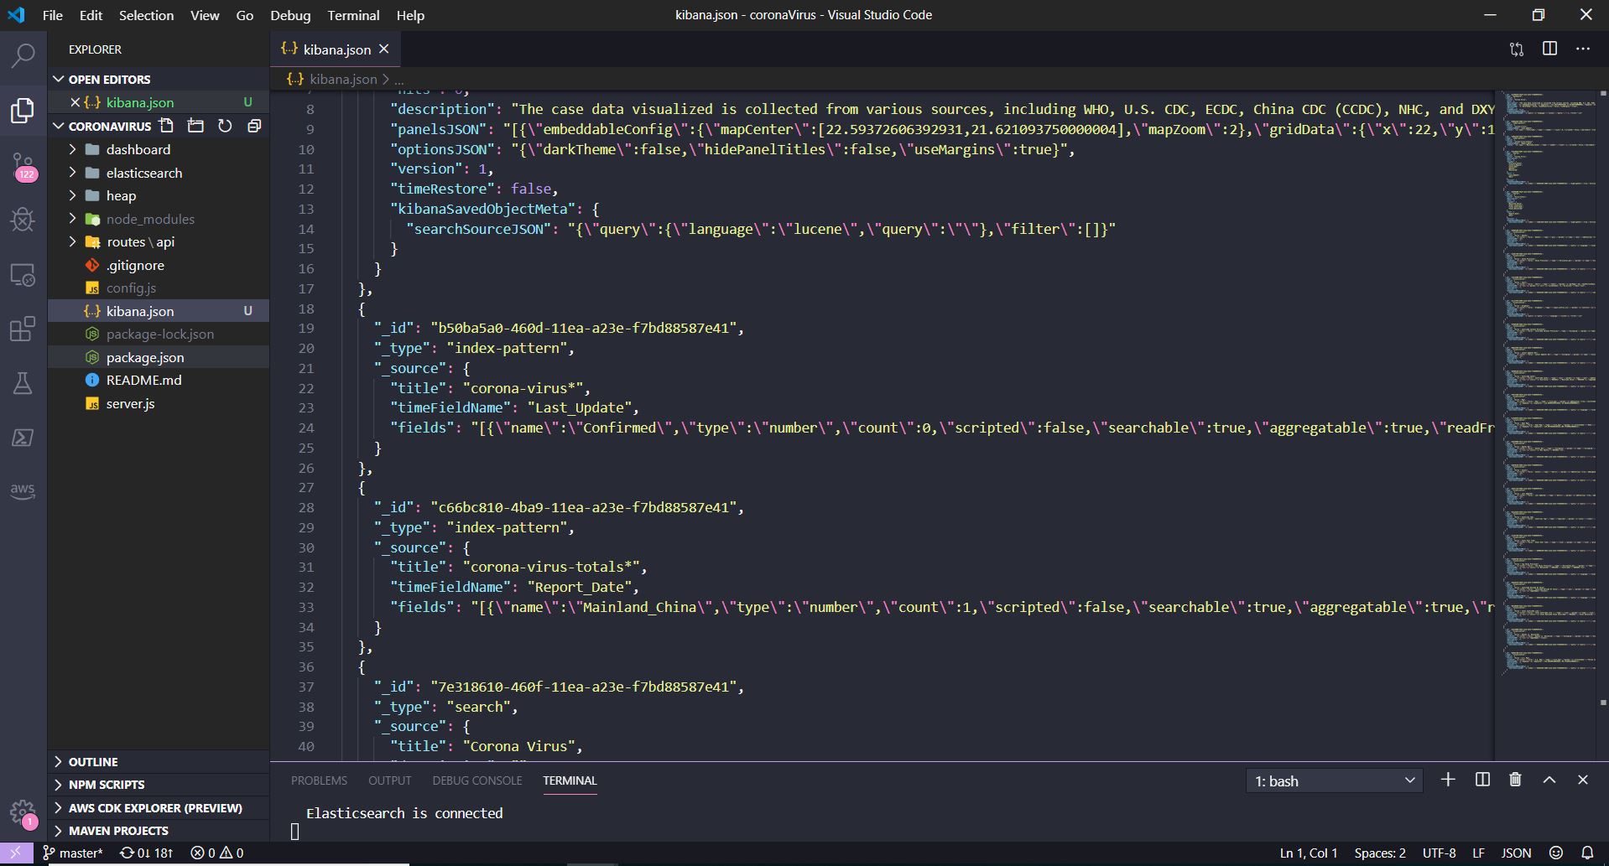
Task: Switch to the PROBLEMS panel tab
Action: [x=319, y=780]
